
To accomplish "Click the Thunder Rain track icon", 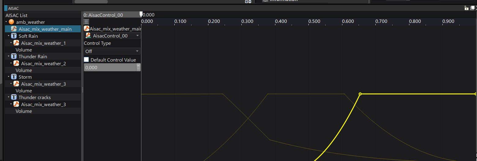I will pyautogui.click(x=14, y=56).
